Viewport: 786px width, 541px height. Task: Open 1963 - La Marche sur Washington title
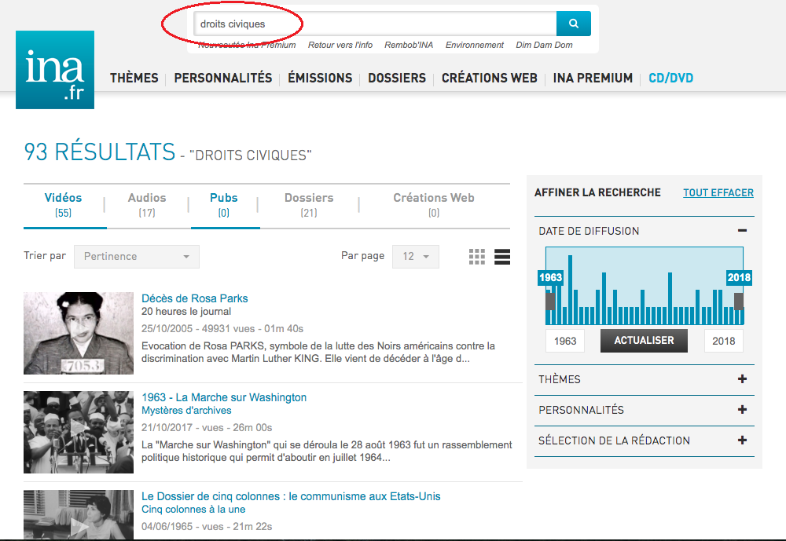point(223,398)
